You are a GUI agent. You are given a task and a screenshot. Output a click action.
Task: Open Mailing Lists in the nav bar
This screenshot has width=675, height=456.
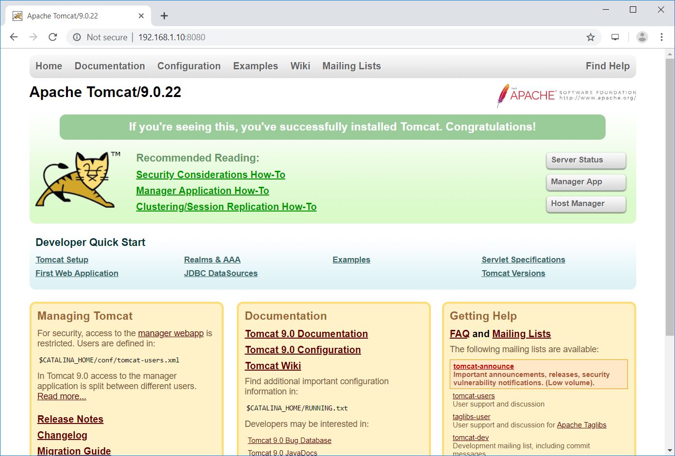coord(351,66)
